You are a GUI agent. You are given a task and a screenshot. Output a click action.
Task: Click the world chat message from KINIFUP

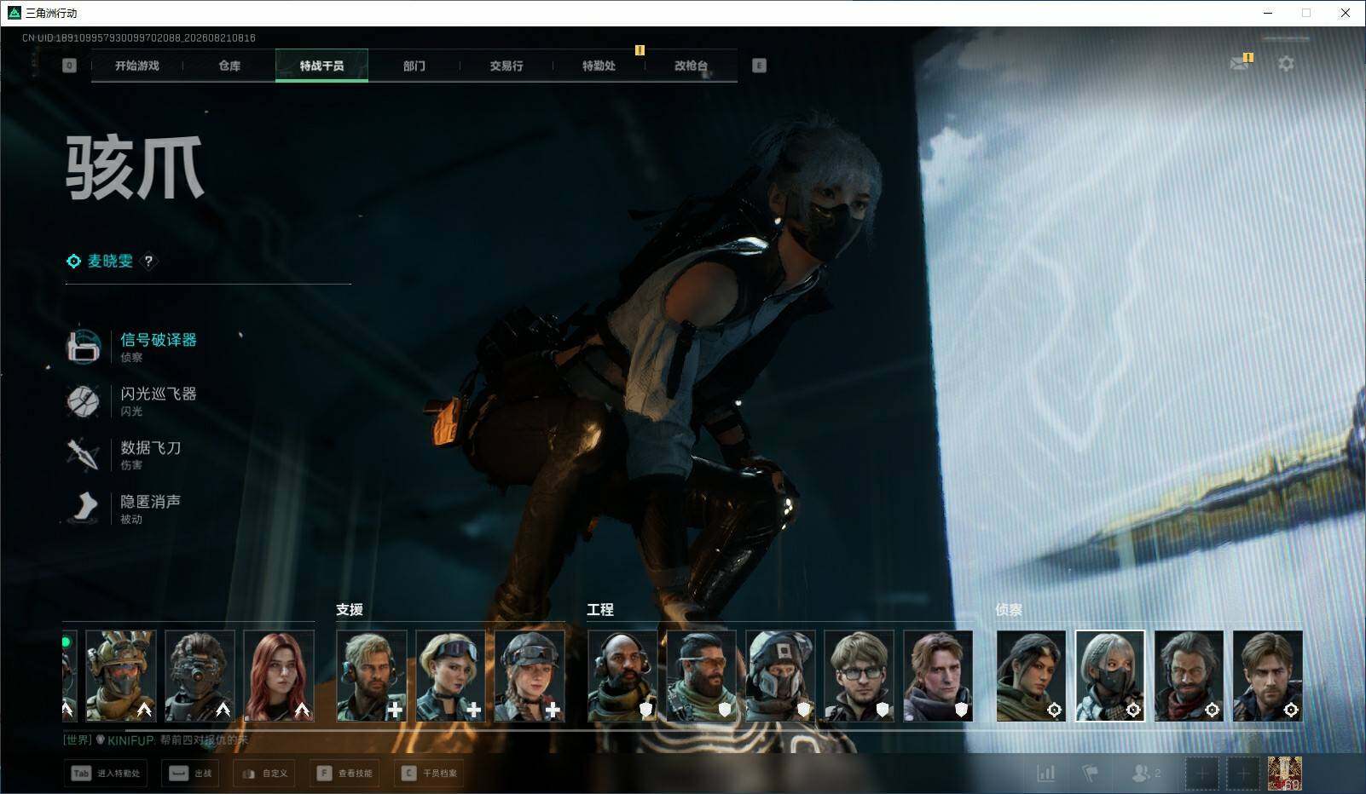(156, 740)
